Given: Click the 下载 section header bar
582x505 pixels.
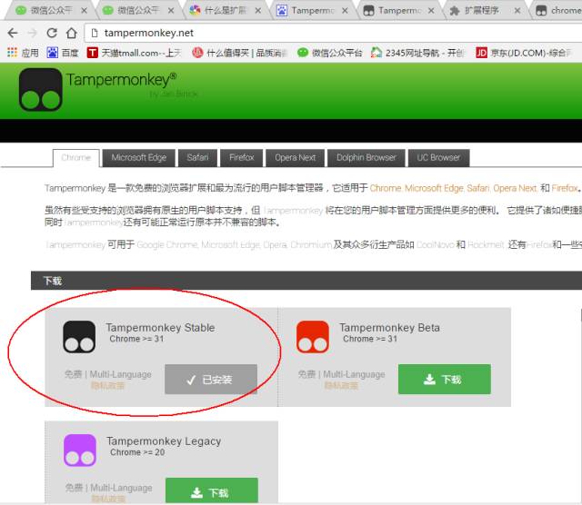Looking at the screenshot, I should click(306, 281).
